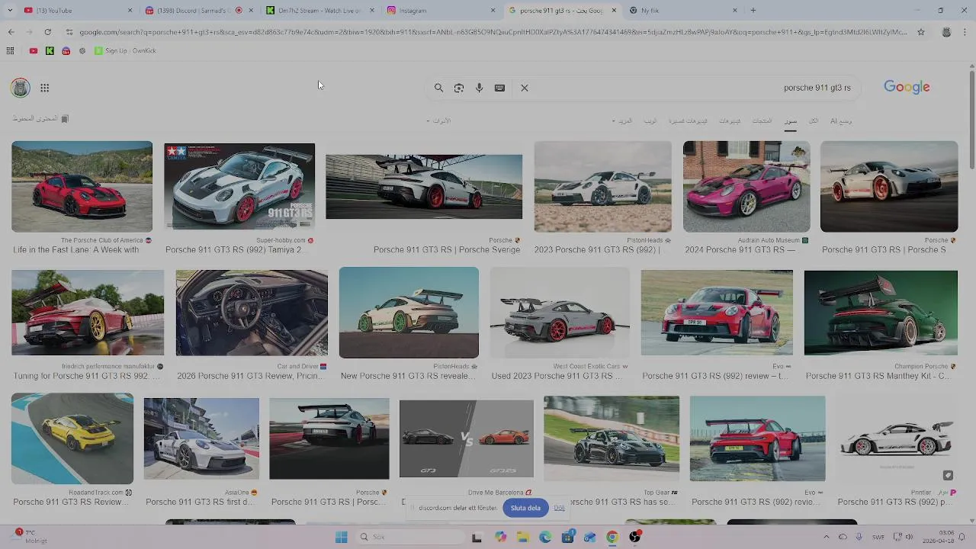
Task: Go back to previous page
Action: click(x=11, y=32)
